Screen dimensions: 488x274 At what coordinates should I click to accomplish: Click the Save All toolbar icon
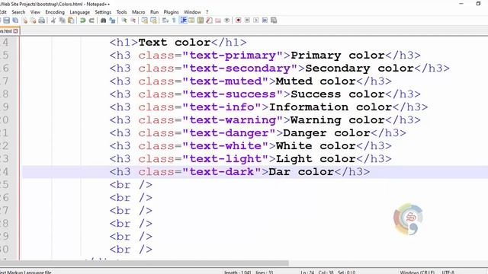tap(15, 21)
